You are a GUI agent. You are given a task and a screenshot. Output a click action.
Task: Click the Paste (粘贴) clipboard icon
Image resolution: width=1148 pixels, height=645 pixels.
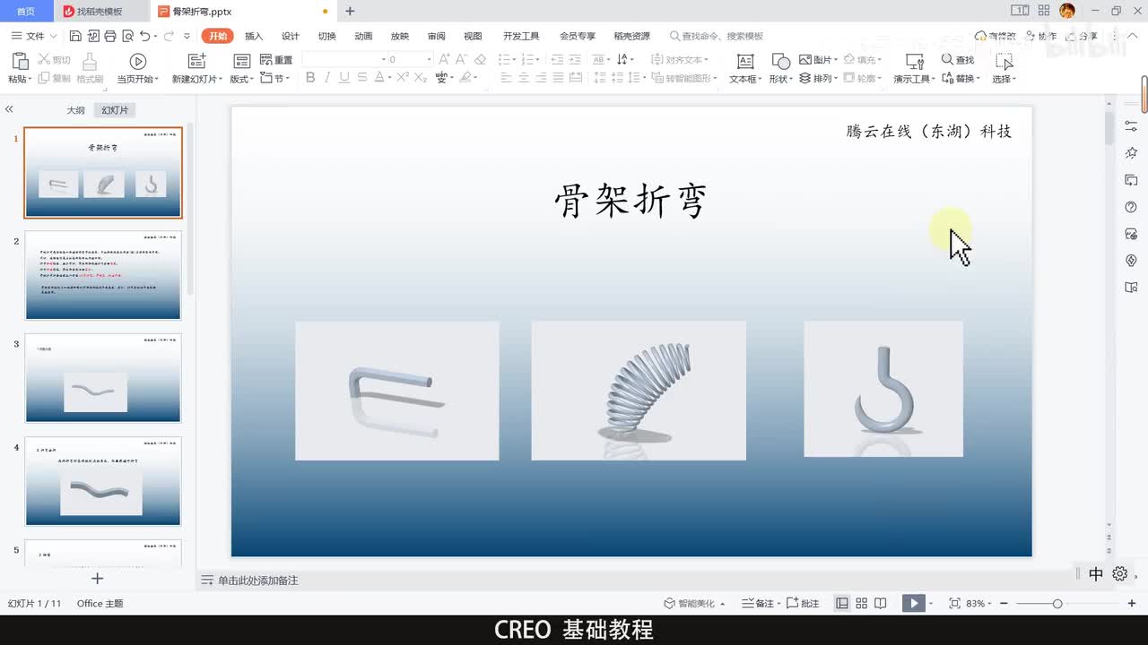pos(20,62)
